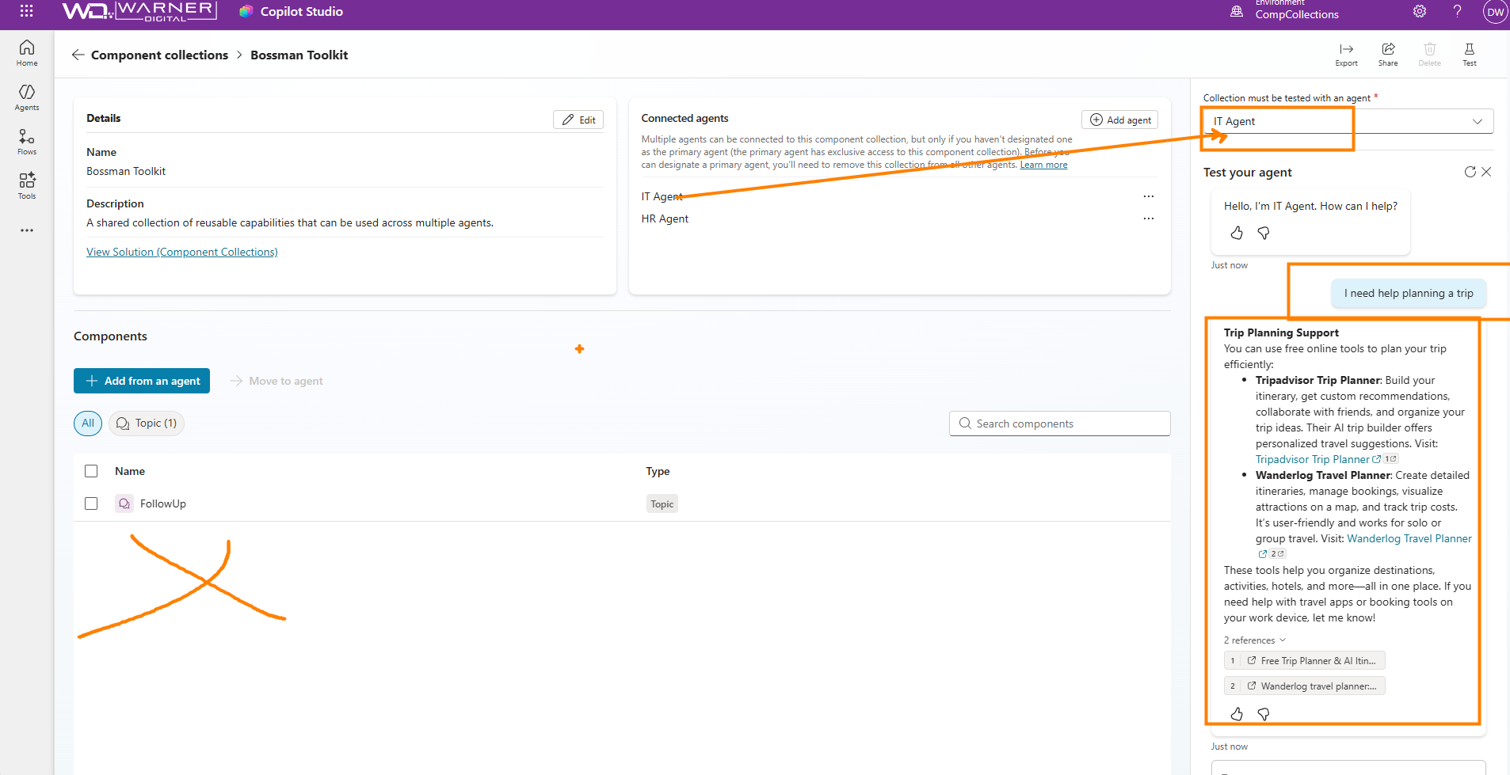Open more options for HR Agent
Viewport: 1510px width, 775px height.
click(x=1148, y=218)
